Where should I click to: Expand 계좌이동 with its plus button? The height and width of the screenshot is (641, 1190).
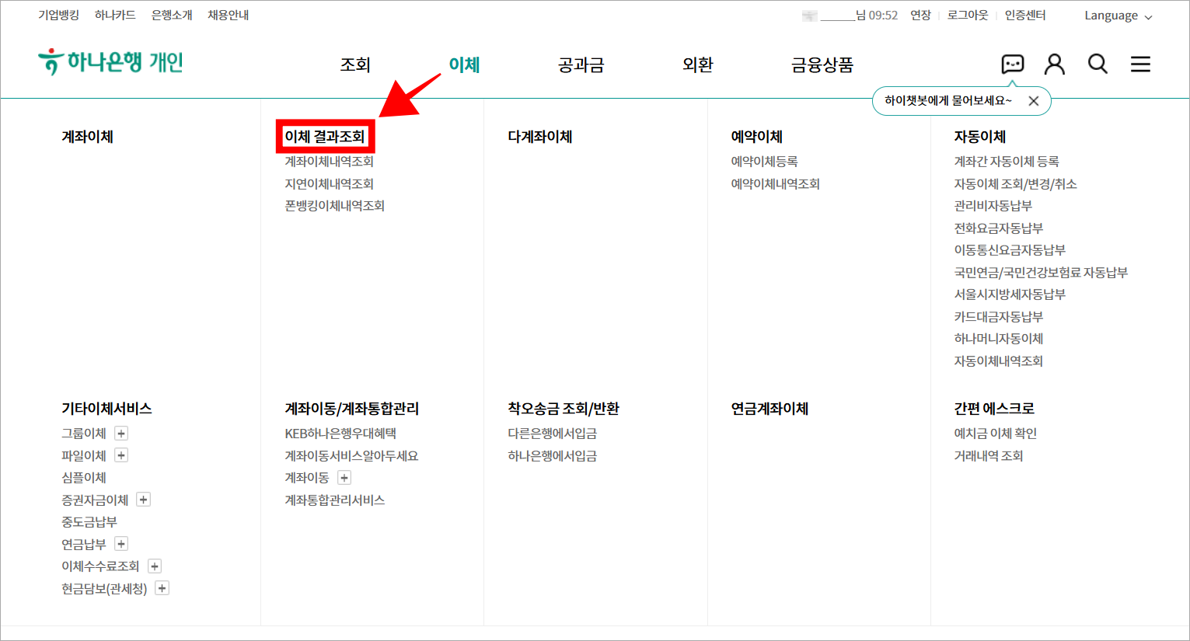(x=344, y=478)
